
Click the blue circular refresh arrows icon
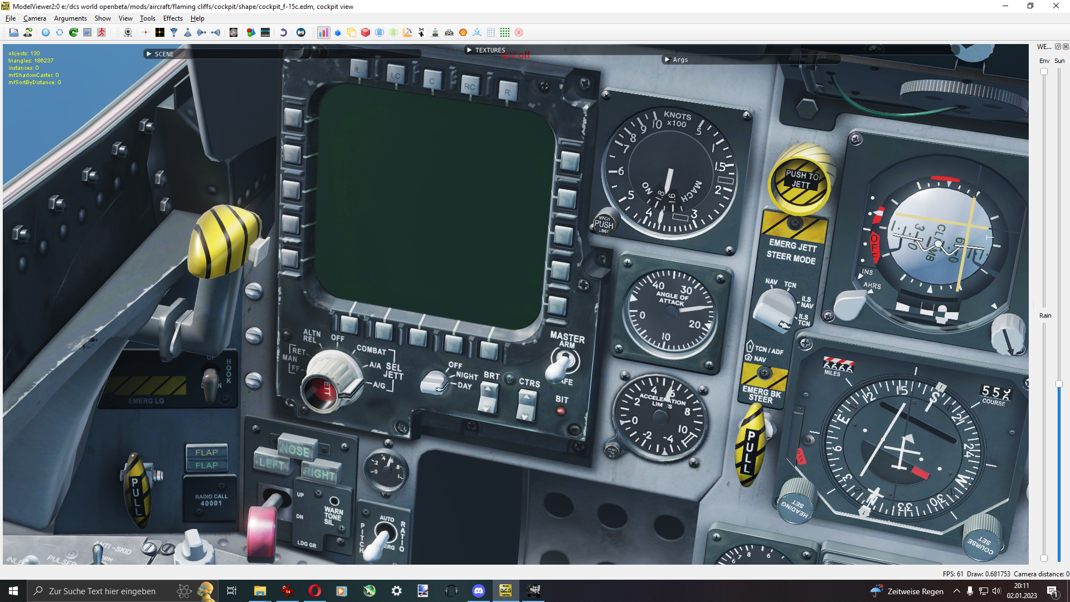click(x=60, y=32)
